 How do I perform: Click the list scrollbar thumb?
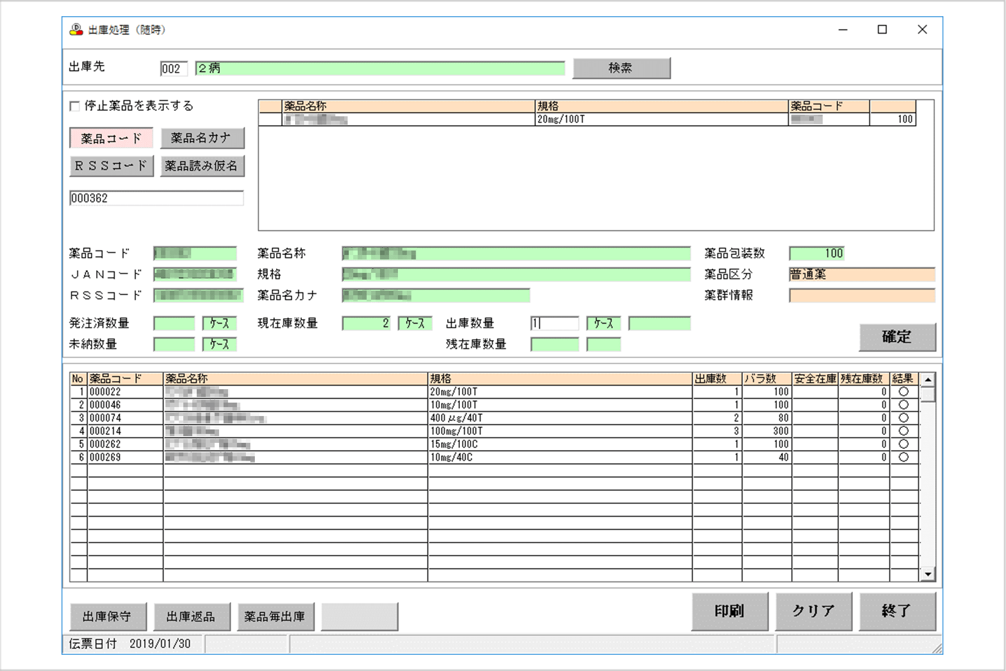pos(928,394)
